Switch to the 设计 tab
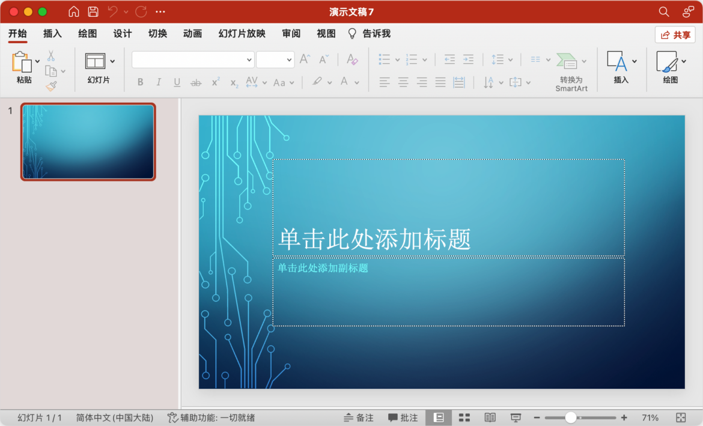Image resolution: width=703 pixels, height=426 pixels. [123, 34]
